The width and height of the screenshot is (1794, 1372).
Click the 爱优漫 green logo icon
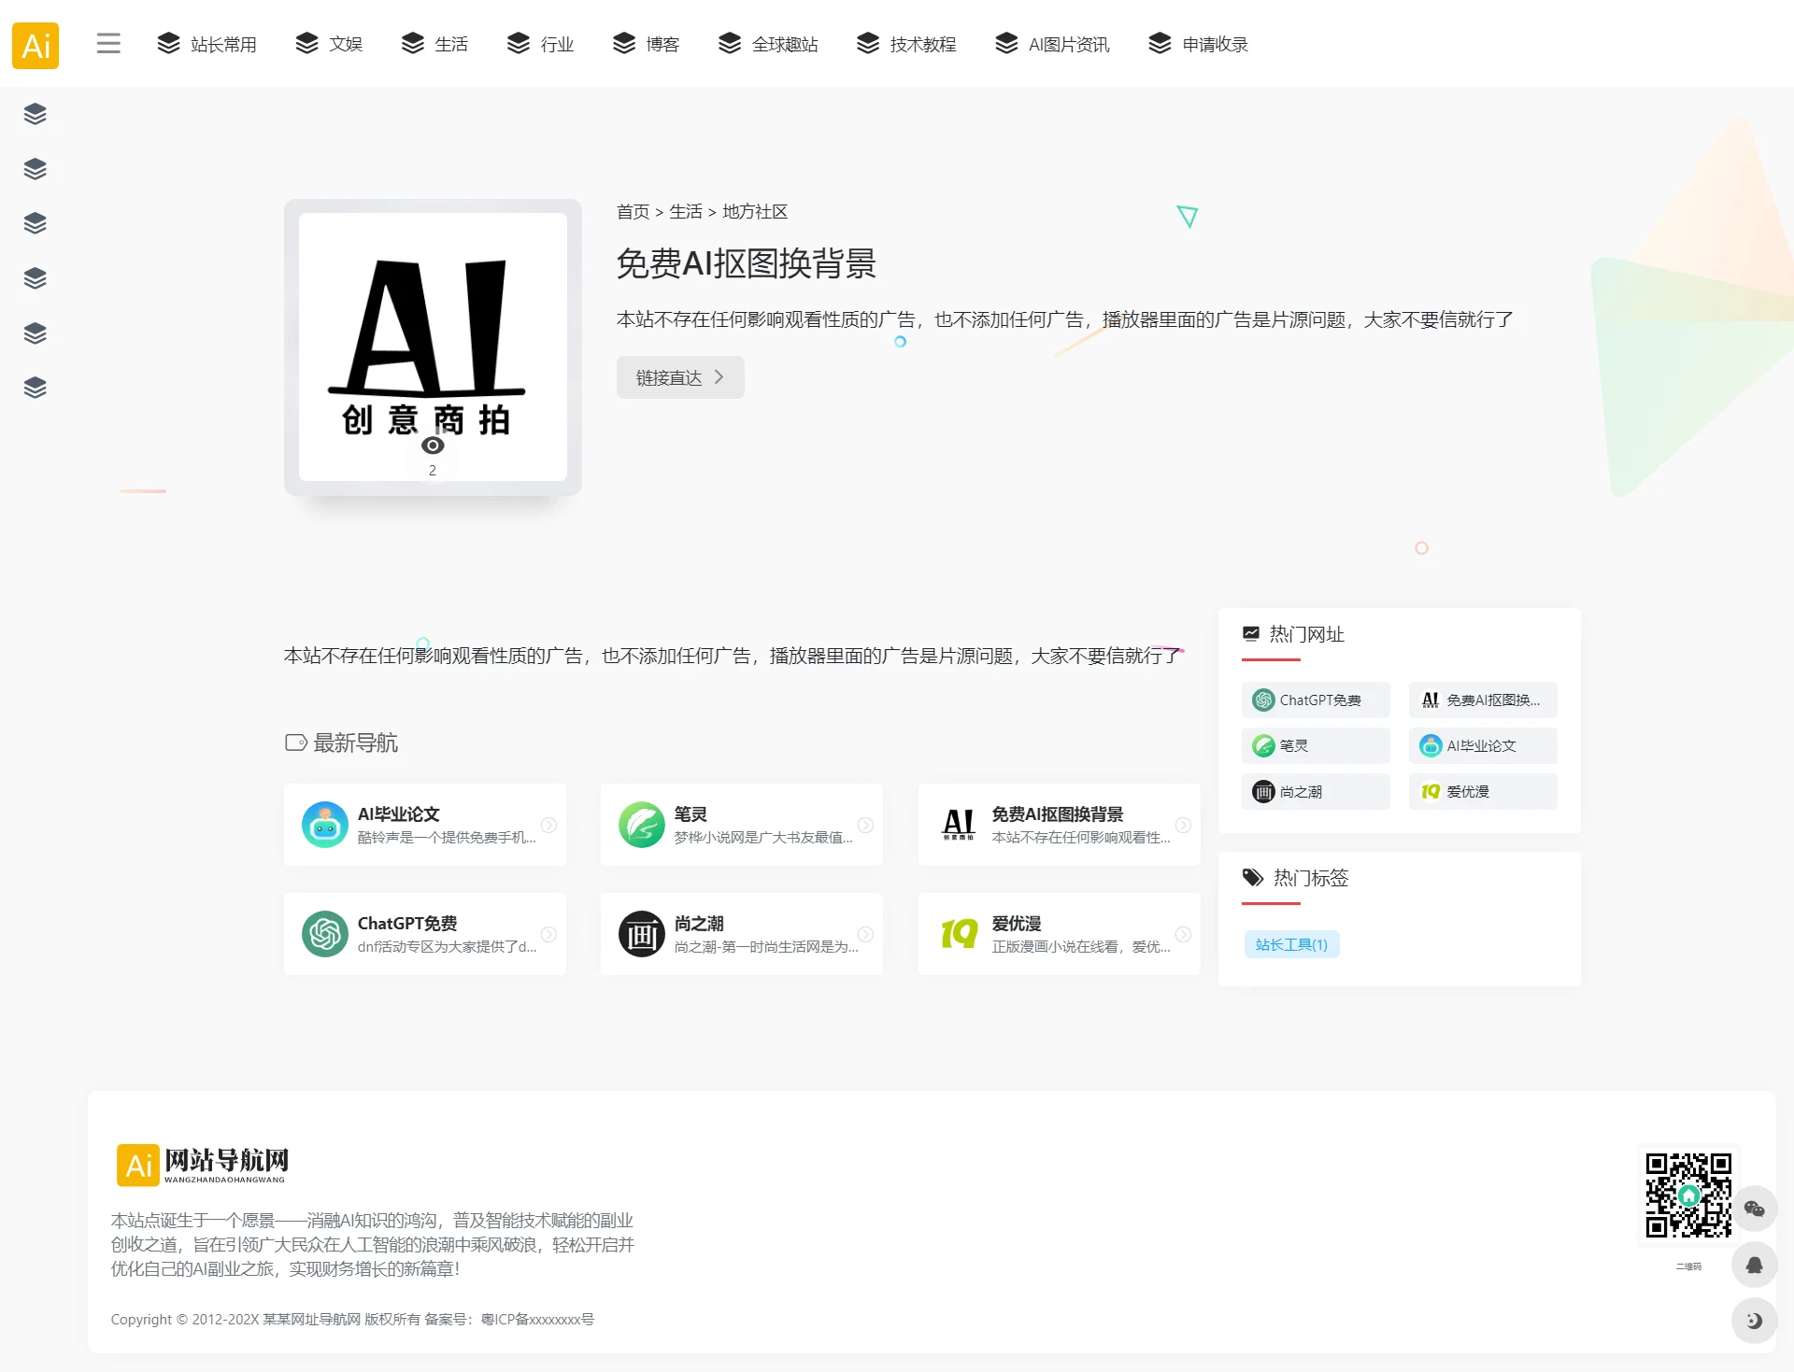(959, 934)
